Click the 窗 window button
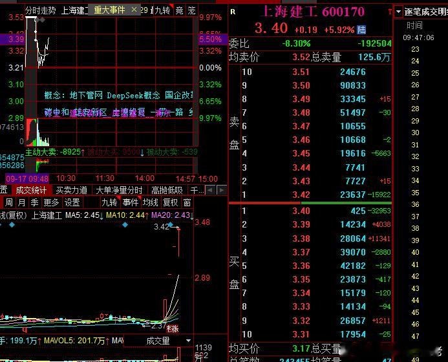This screenshot has width=448, height=362. pyautogui.click(x=187, y=202)
